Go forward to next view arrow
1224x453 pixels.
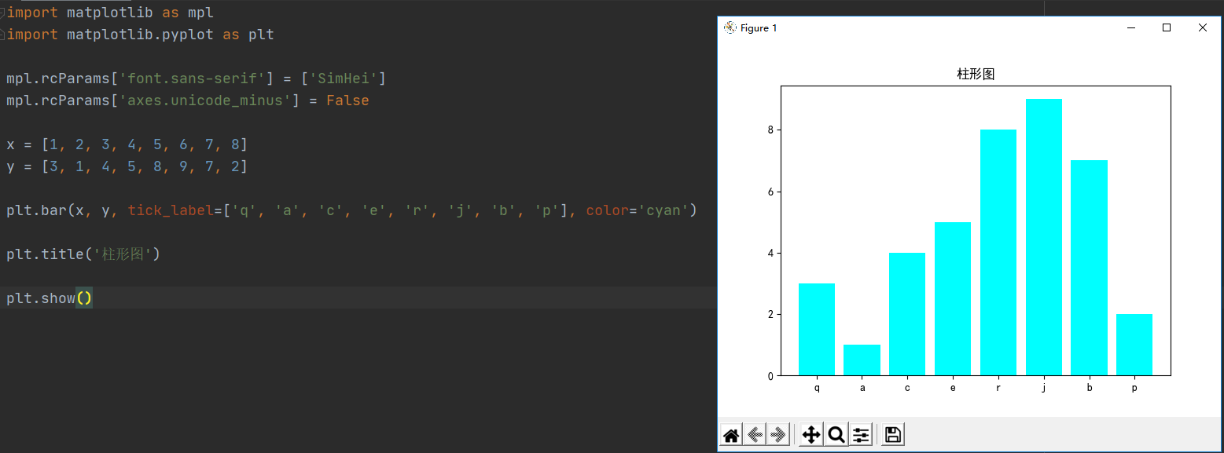(x=778, y=435)
